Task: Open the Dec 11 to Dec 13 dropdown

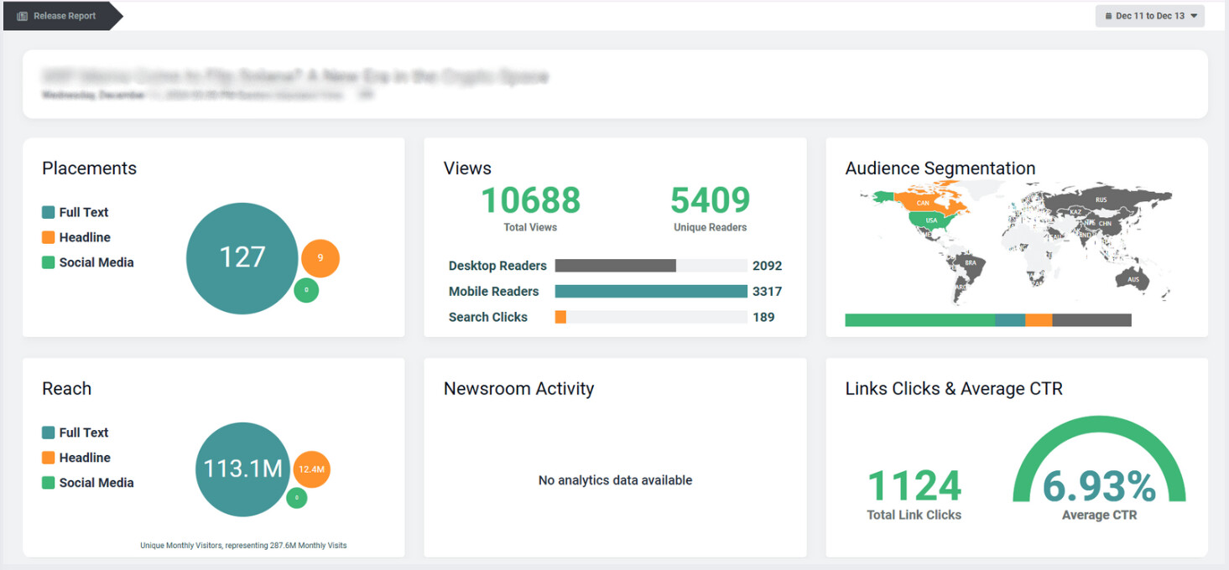Action: 1149,16
